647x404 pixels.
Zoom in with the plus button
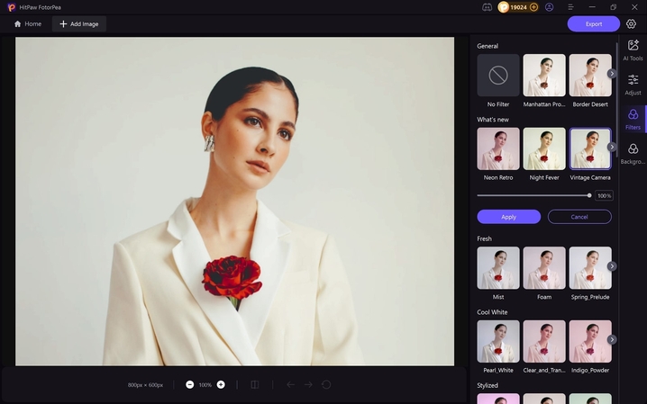click(221, 384)
